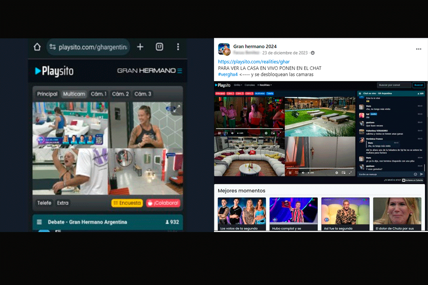Send the chat message with arrow icon
Viewport: 428px width, 285px height.
pos(421,174)
